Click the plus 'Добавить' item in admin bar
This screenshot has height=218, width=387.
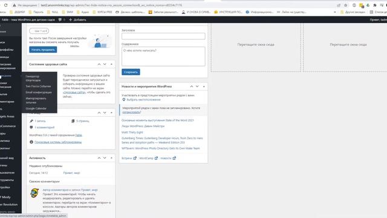tap(77, 19)
